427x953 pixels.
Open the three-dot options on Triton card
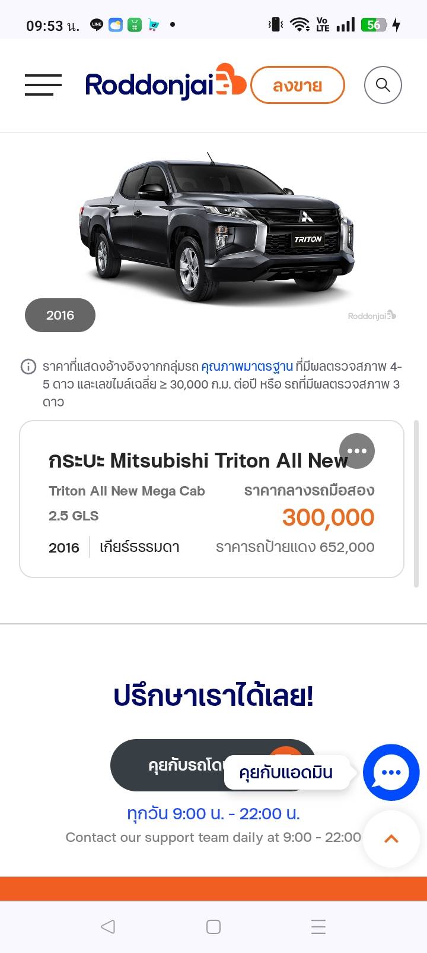357,451
